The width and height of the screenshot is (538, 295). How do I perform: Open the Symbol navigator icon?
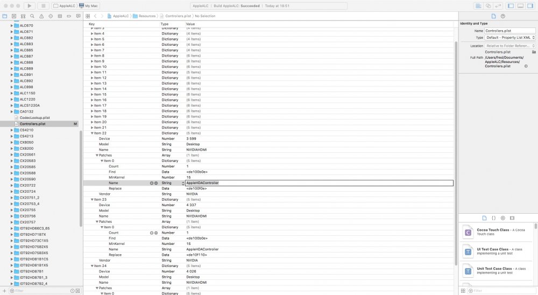pos(23,16)
